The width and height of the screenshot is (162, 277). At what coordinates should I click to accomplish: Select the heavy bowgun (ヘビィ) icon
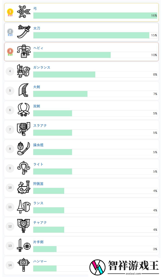coord(24,51)
